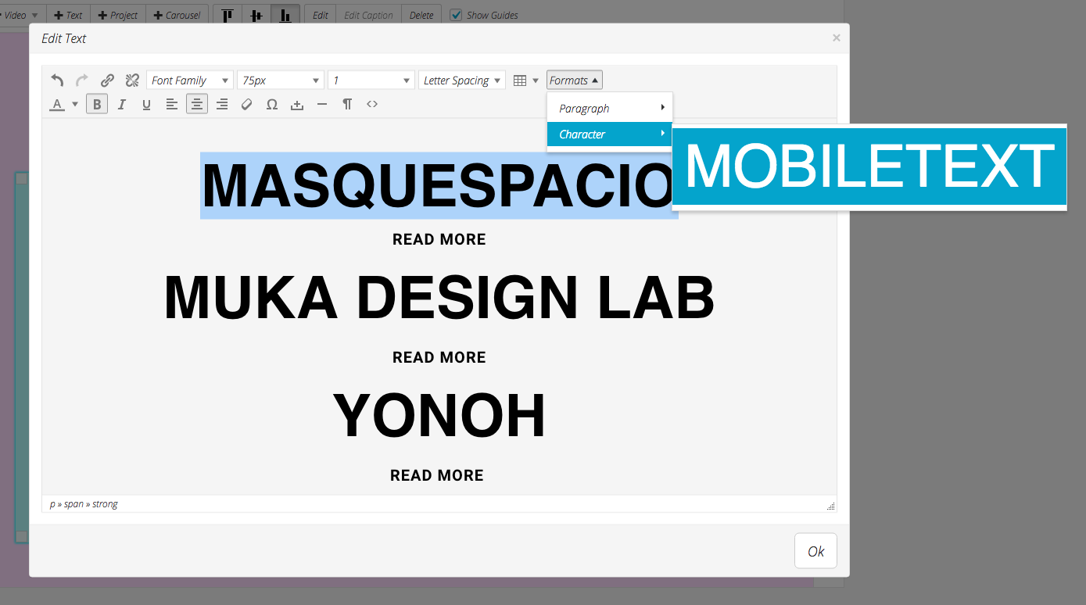Toggle bold formatting off

pyautogui.click(x=96, y=103)
